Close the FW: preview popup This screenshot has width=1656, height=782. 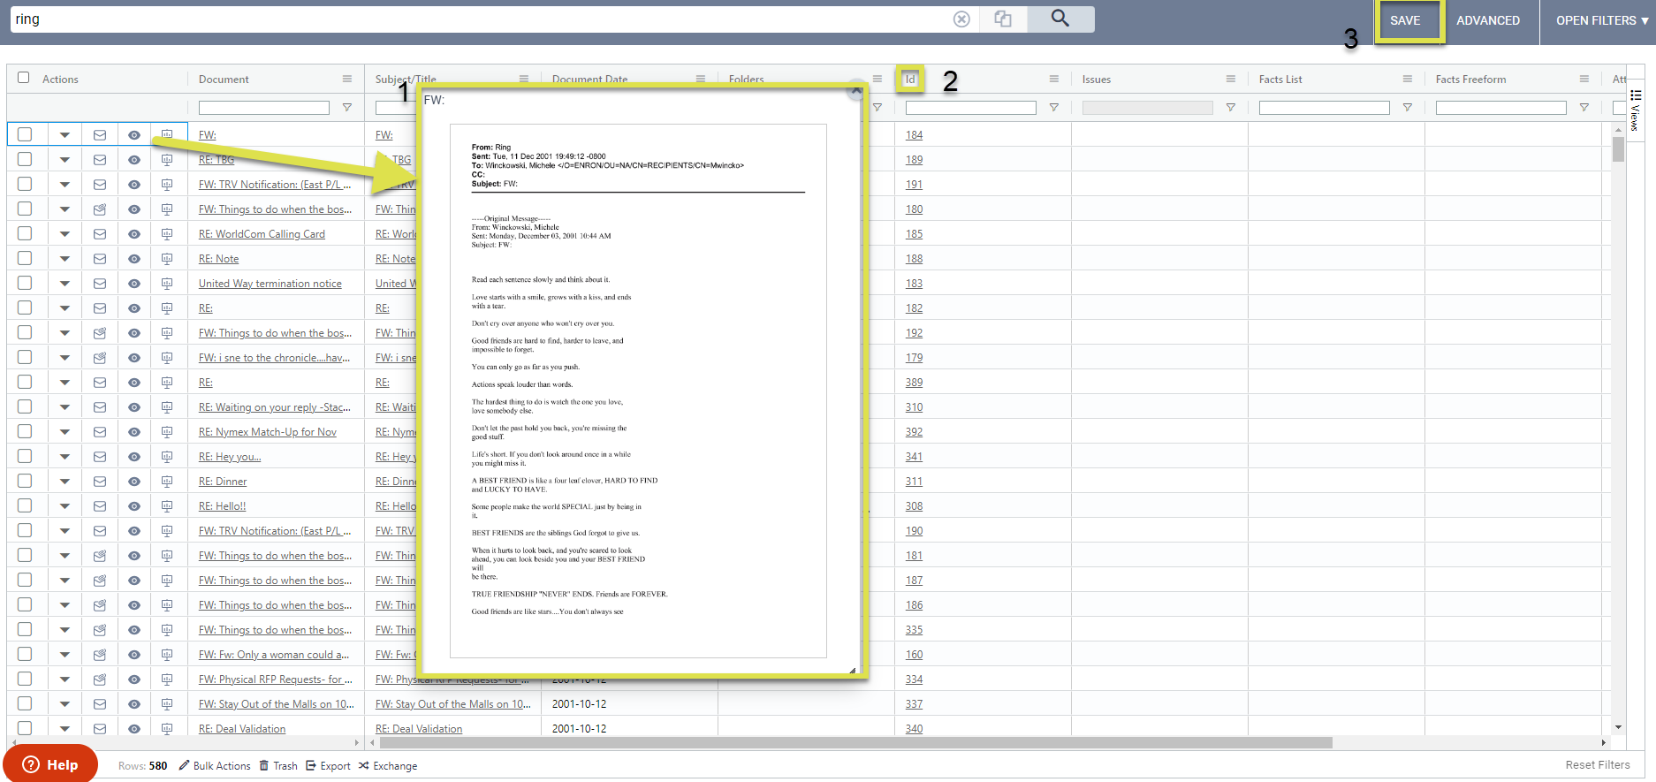855,90
